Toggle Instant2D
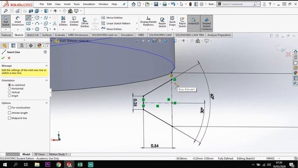This screenshot has height=168, width=298. pyautogui.click(x=194, y=23)
